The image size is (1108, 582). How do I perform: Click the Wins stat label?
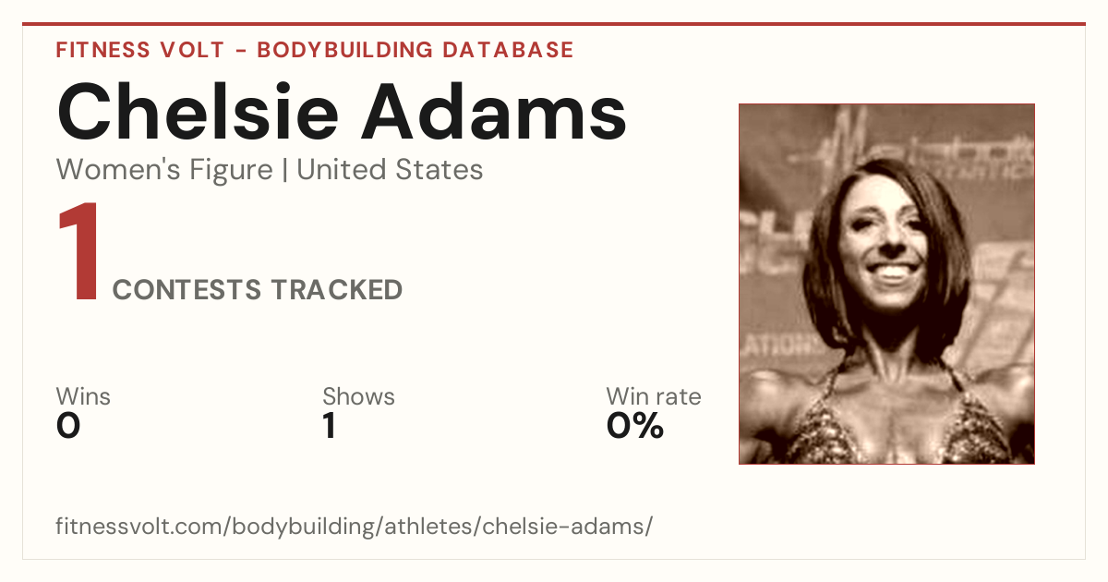[83, 397]
